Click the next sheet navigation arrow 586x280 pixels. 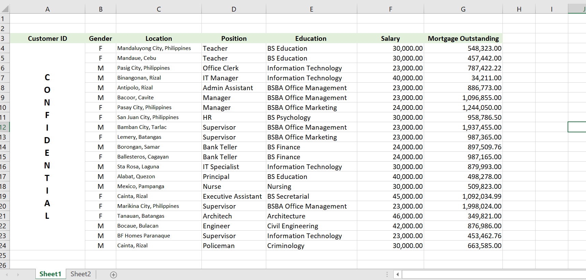coord(18,275)
